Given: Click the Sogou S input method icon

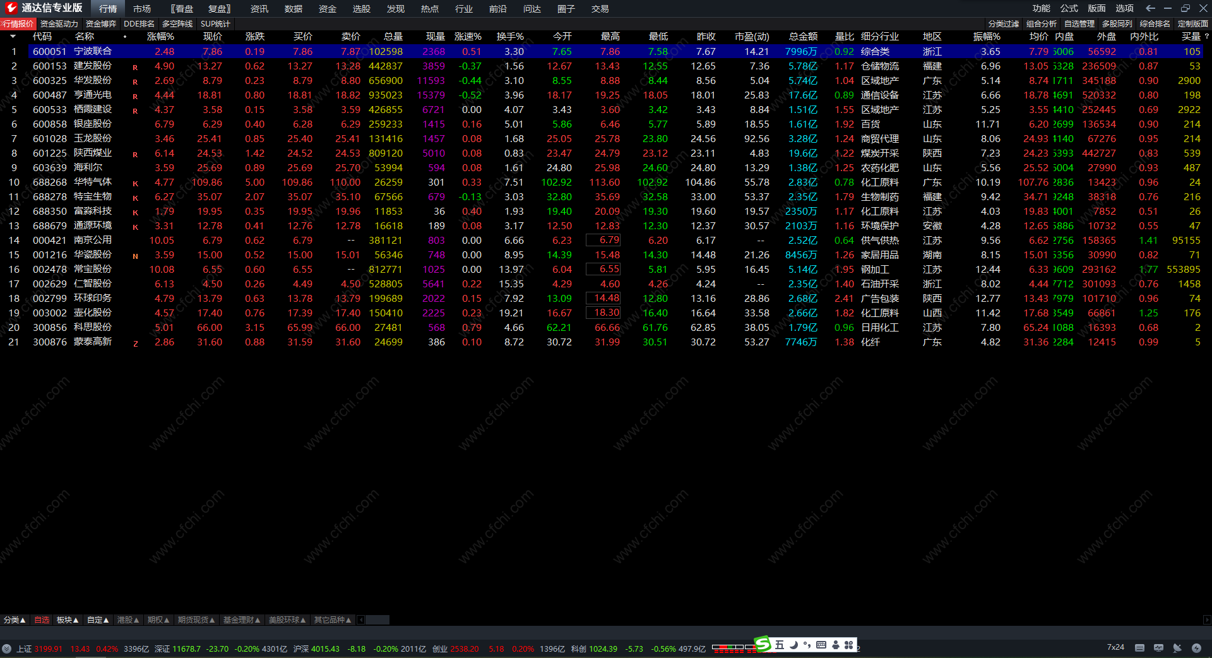Looking at the screenshot, I should [763, 644].
